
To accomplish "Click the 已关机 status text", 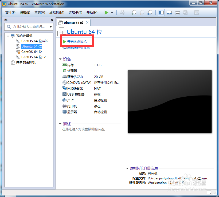I will tap(152, 174).
